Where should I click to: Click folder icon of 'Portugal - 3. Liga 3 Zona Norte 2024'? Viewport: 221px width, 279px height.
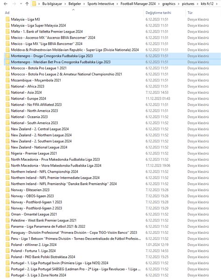[7, 275]
